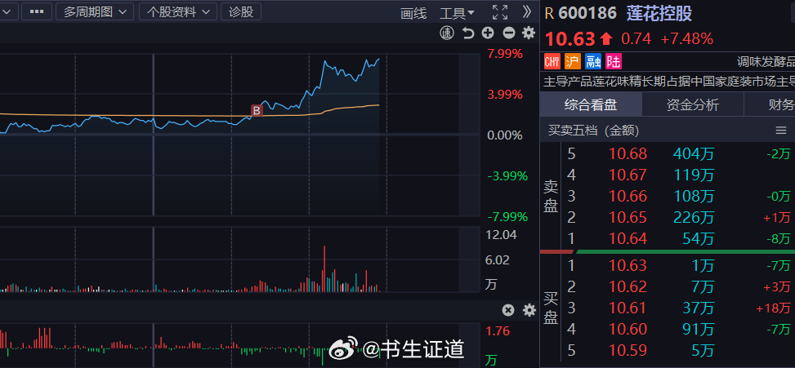Click the 91万 buy amount

[x=699, y=329]
